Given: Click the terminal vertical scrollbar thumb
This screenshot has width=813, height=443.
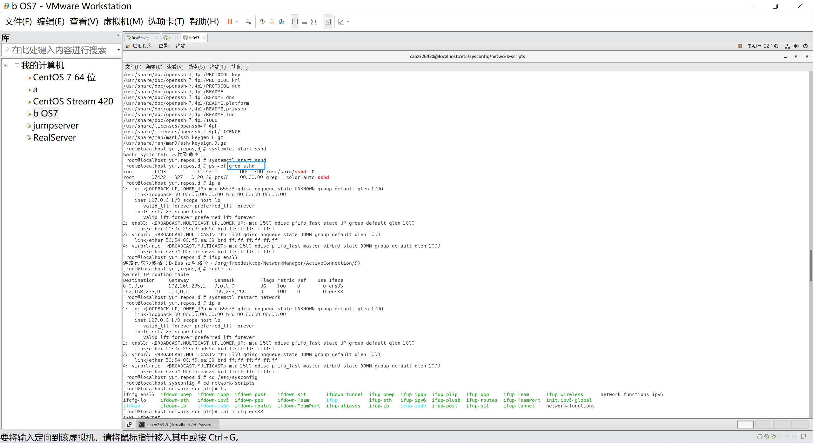Looking at the screenshot, I should click(x=810, y=265).
